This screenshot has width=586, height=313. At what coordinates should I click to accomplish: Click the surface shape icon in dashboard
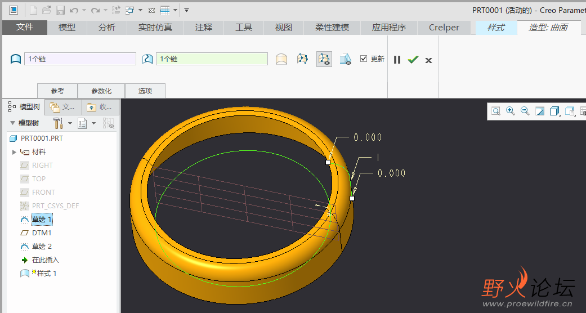coord(281,59)
